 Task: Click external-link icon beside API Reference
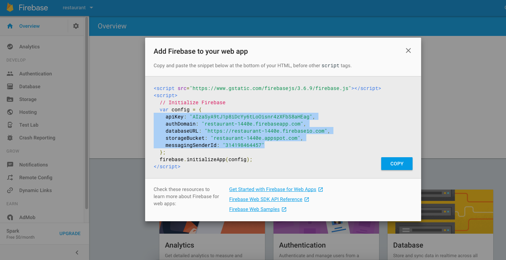tap(307, 200)
